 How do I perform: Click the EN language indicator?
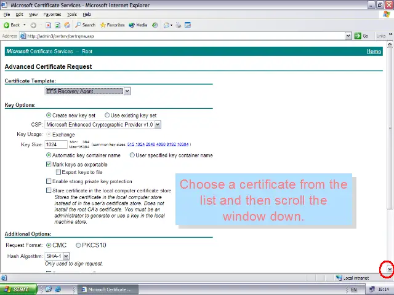pos(354,289)
